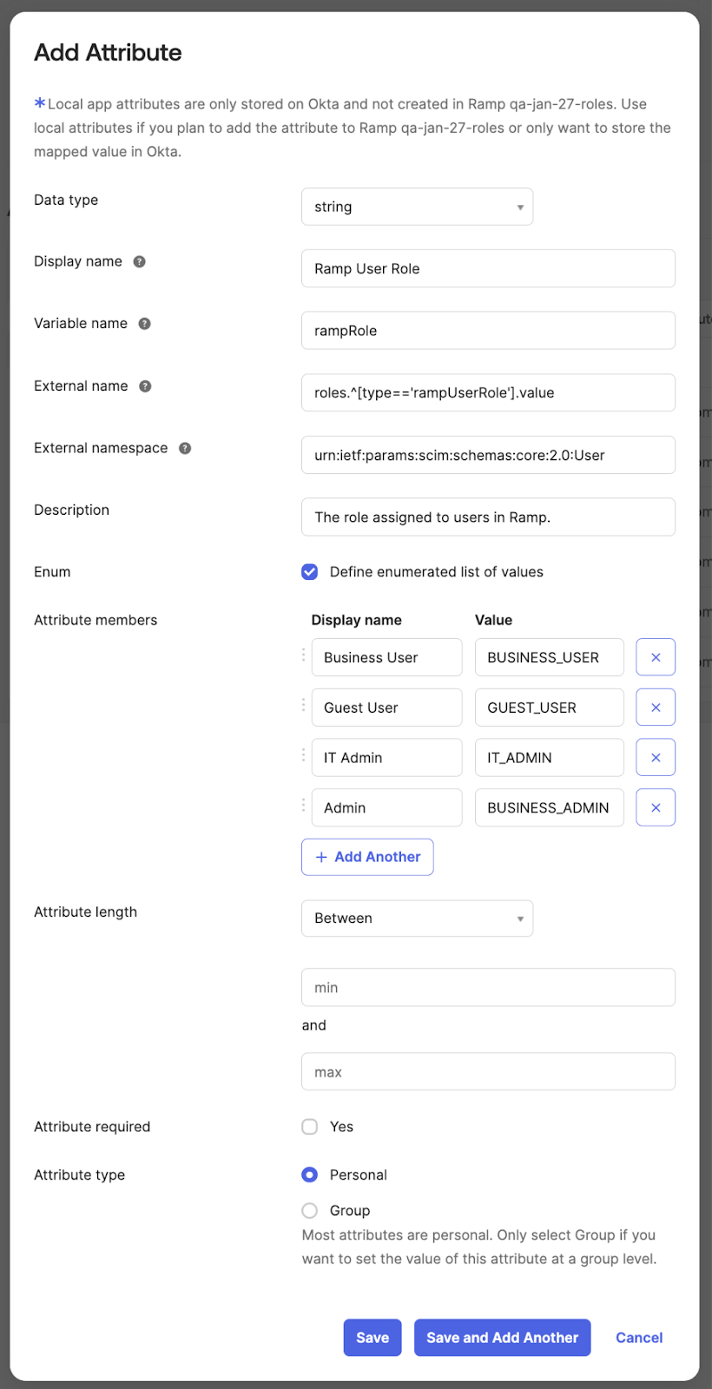Click help icon next to Display name
The width and height of the screenshot is (712, 1389).
(x=139, y=261)
